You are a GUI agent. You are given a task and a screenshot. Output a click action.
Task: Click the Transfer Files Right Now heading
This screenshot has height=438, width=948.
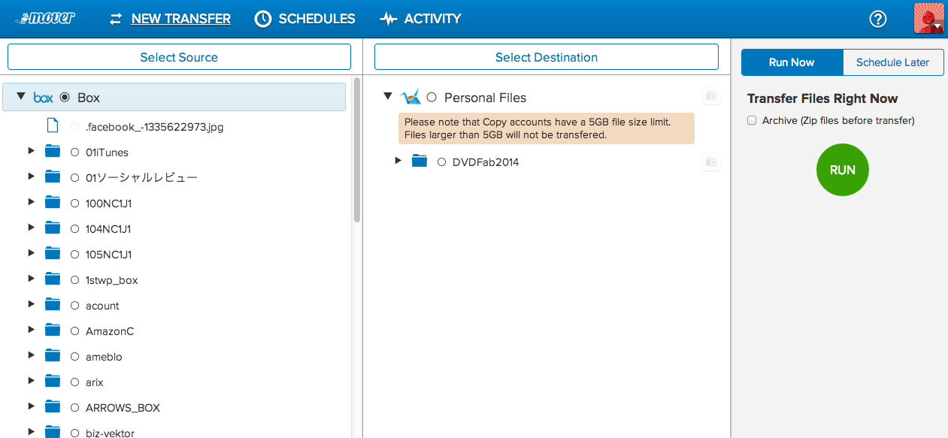(822, 98)
